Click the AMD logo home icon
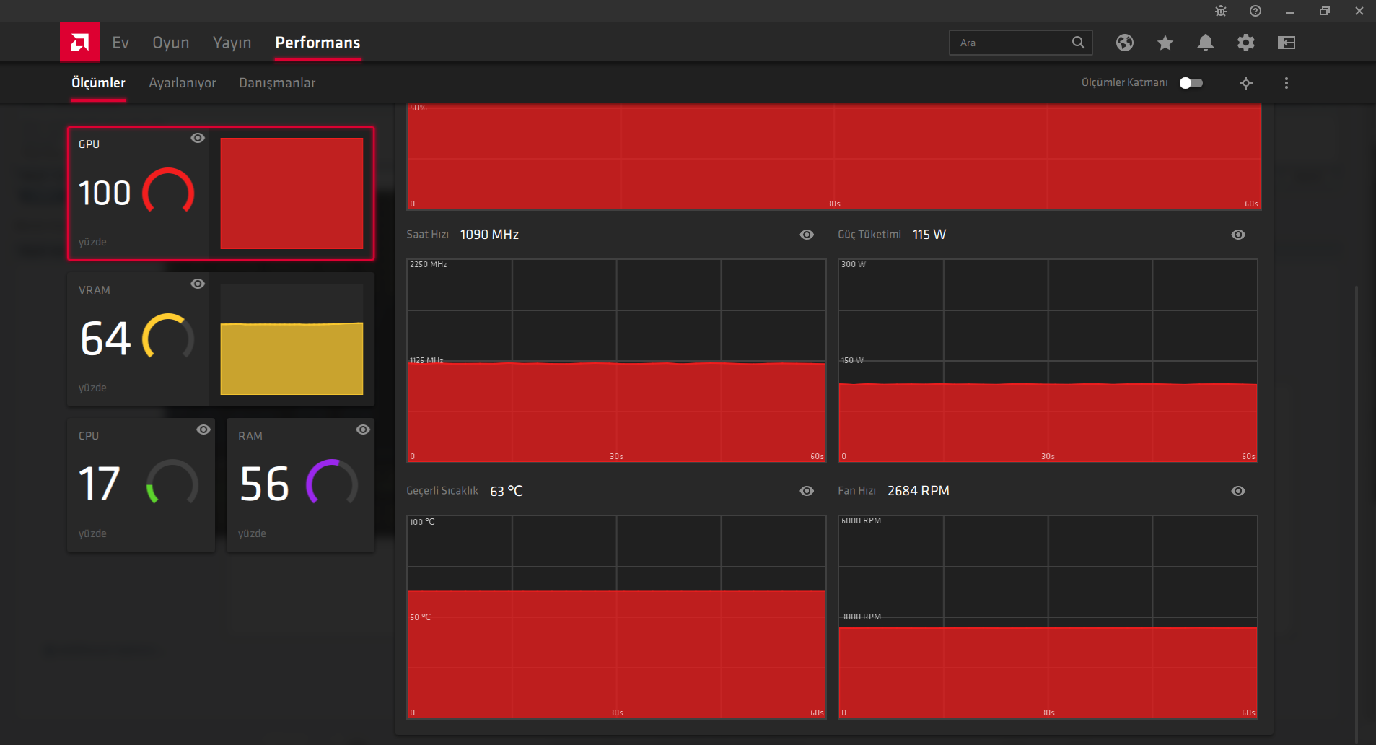 tap(80, 43)
